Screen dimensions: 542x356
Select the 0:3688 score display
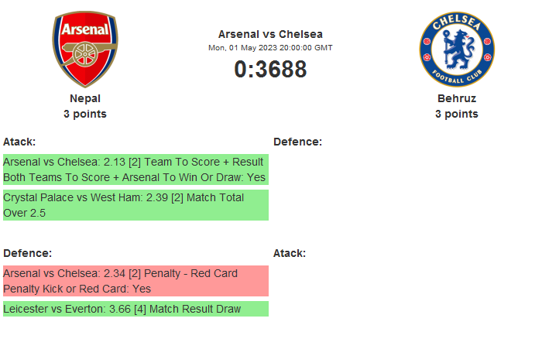tap(270, 70)
